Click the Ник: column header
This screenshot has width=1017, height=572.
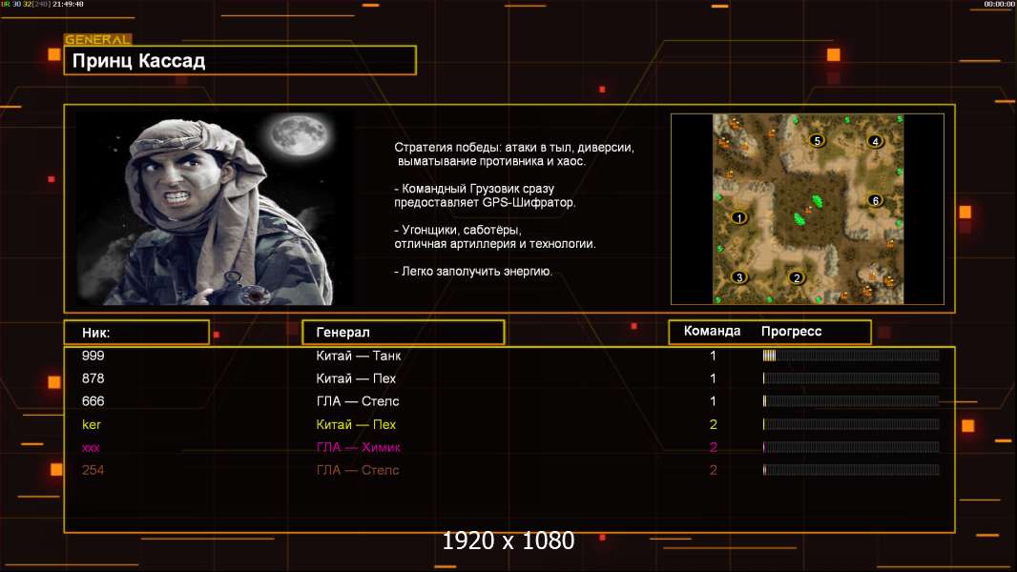pos(136,333)
